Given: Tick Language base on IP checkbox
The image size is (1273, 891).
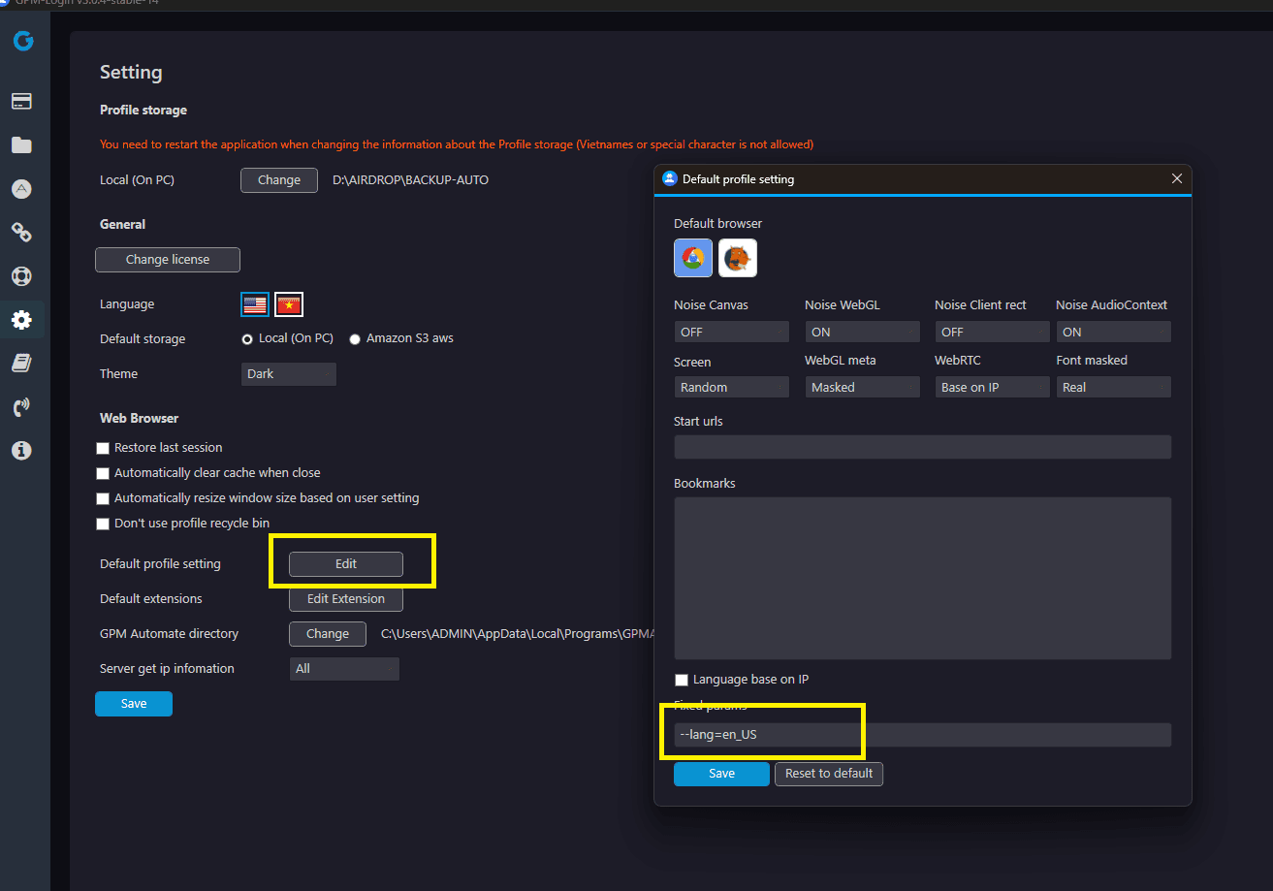Looking at the screenshot, I should point(682,680).
